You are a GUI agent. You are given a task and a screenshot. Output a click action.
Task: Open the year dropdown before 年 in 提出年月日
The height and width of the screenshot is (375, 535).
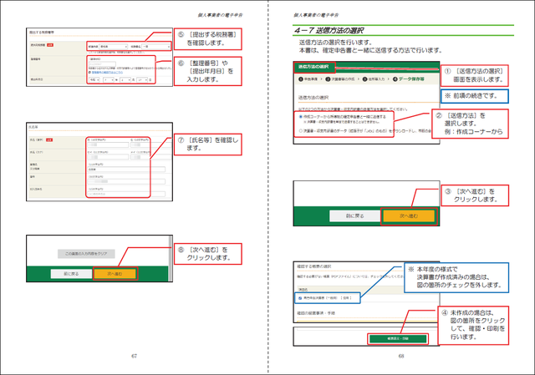109,80
